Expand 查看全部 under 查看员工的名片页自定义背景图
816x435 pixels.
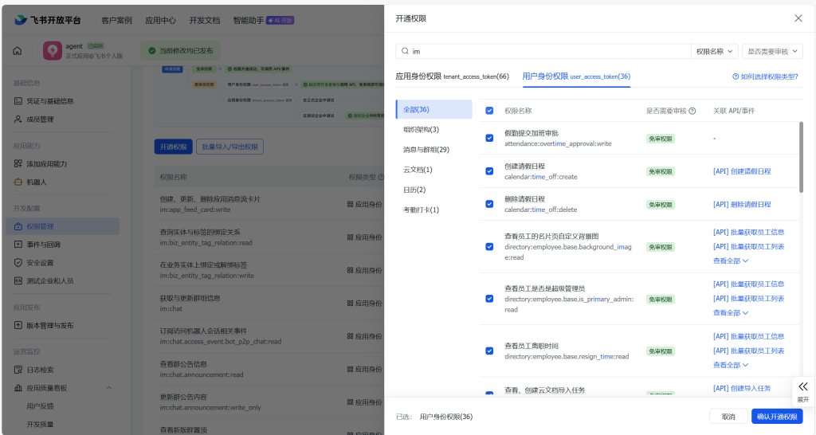click(730, 261)
